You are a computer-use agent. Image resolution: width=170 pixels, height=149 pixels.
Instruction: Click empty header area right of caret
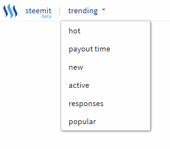(138, 10)
